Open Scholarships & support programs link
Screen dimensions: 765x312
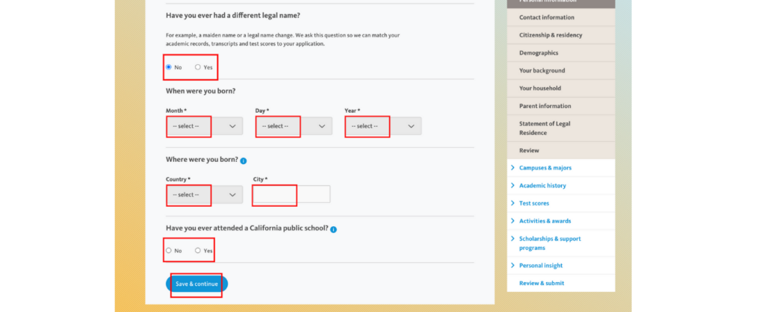(550, 243)
